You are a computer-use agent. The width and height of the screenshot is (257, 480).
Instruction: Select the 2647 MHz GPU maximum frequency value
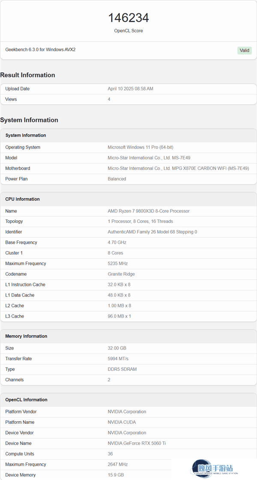(x=117, y=465)
